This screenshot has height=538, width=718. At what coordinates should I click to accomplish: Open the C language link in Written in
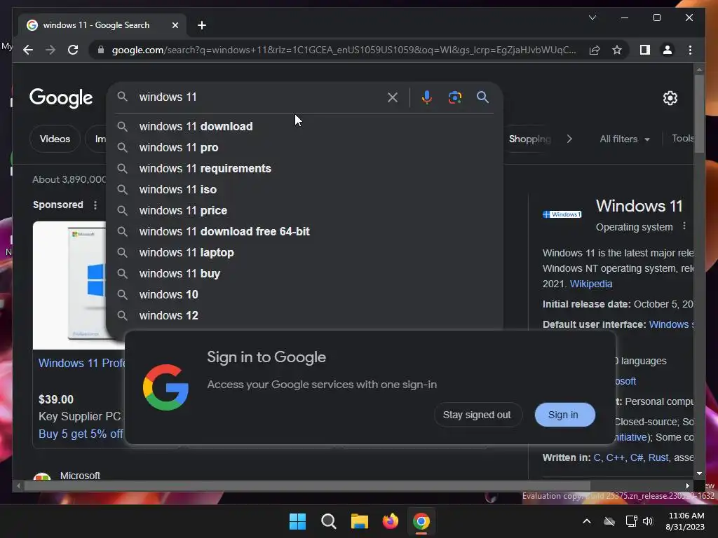click(597, 457)
